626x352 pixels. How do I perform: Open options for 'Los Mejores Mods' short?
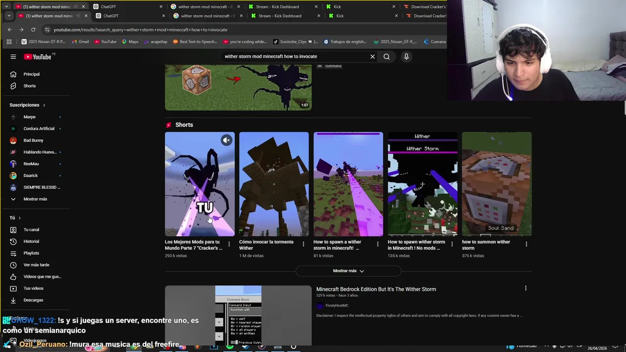[x=229, y=244]
